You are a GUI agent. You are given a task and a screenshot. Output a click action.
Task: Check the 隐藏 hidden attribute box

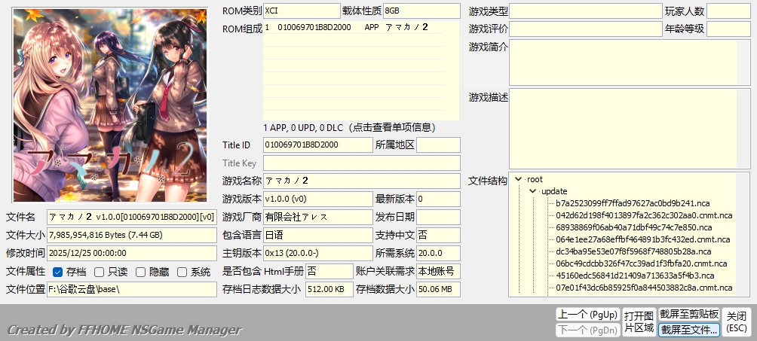point(140,272)
